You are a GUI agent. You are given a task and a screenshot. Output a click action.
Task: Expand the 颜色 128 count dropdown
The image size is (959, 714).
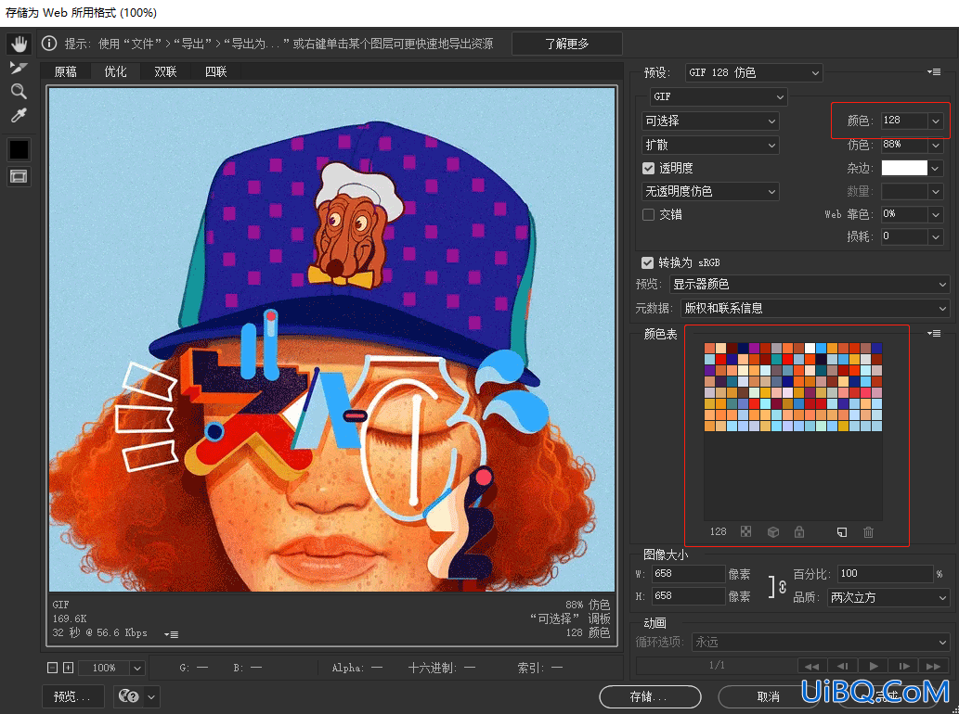click(x=936, y=121)
